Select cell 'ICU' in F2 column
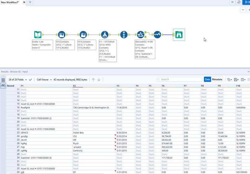The image size is (250, 174). [x=94, y=136]
